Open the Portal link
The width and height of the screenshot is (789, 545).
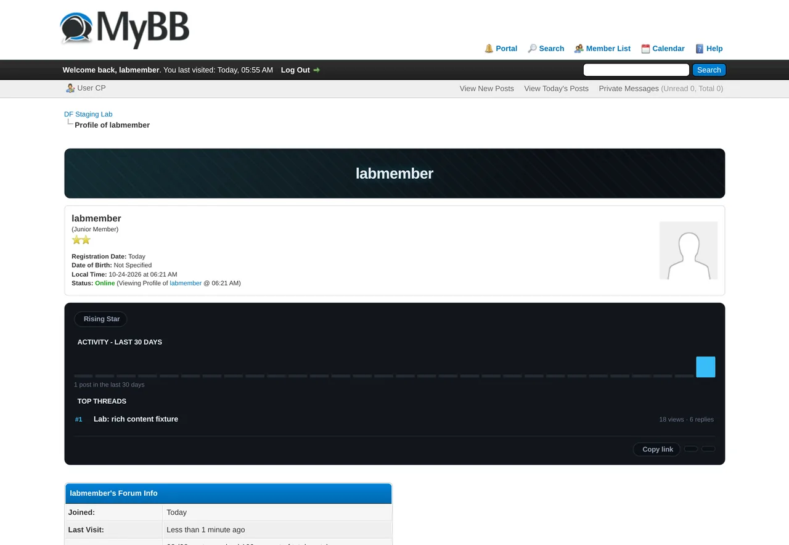(507, 49)
